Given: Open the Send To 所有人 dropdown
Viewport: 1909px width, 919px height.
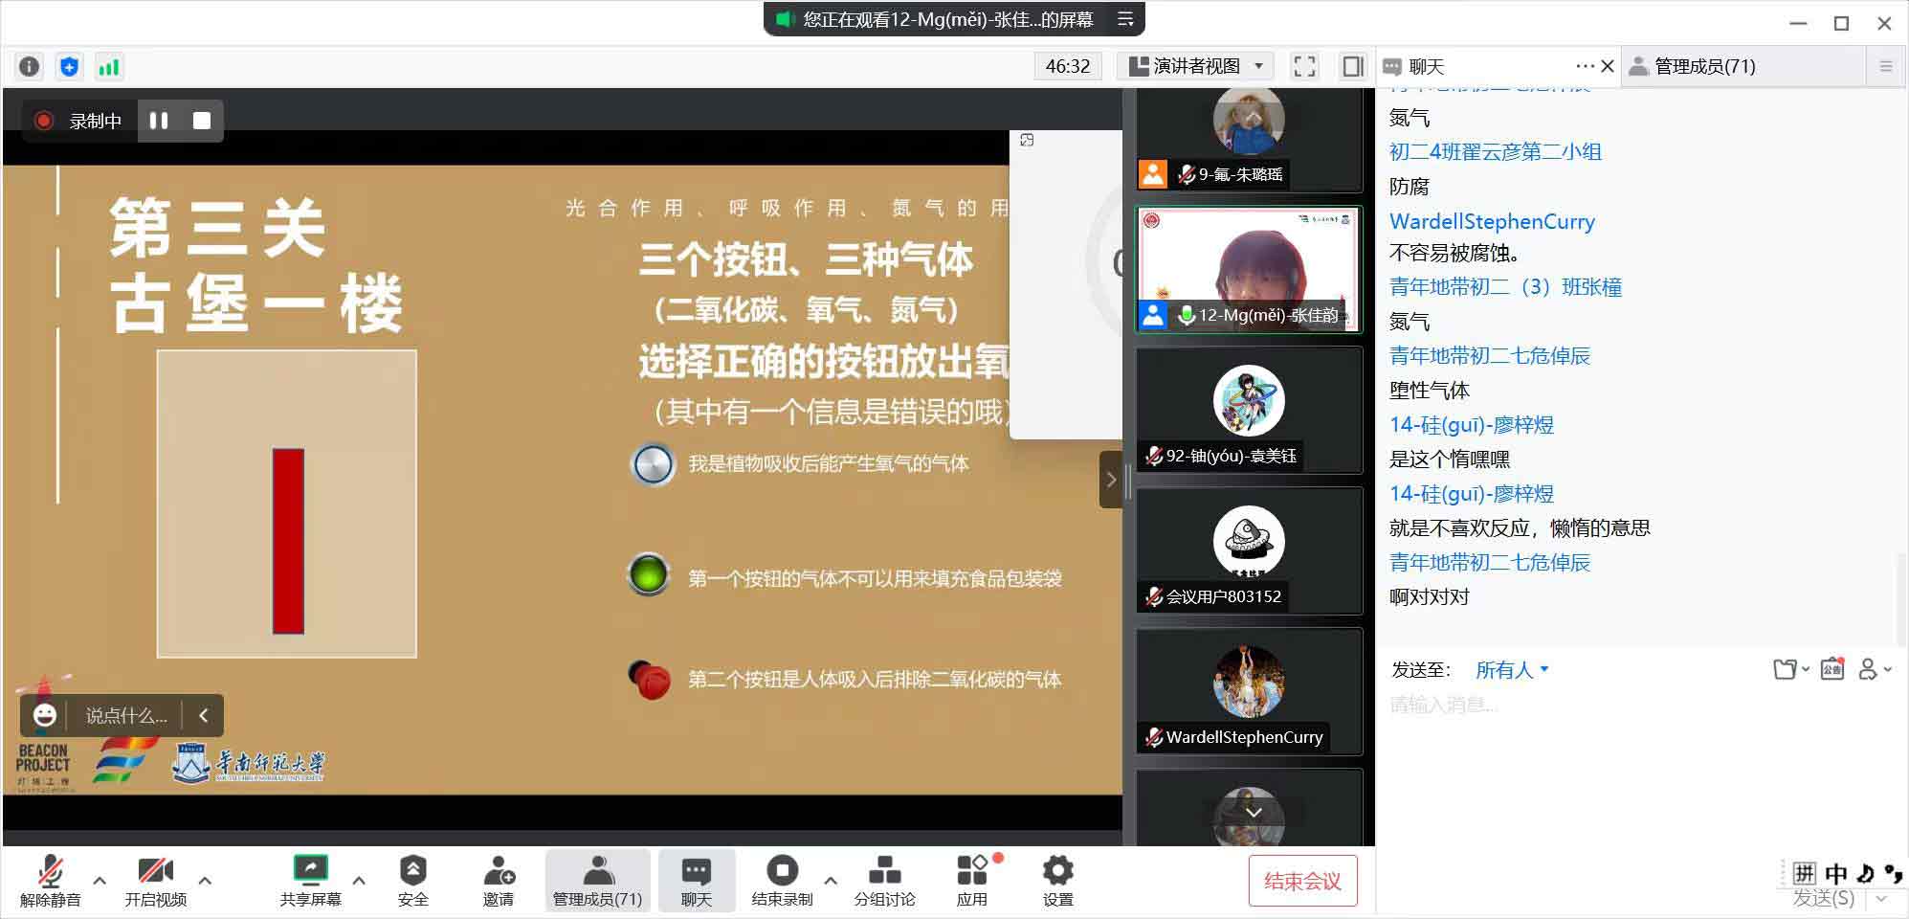Looking at the screenshot, I should point(1511,670).
